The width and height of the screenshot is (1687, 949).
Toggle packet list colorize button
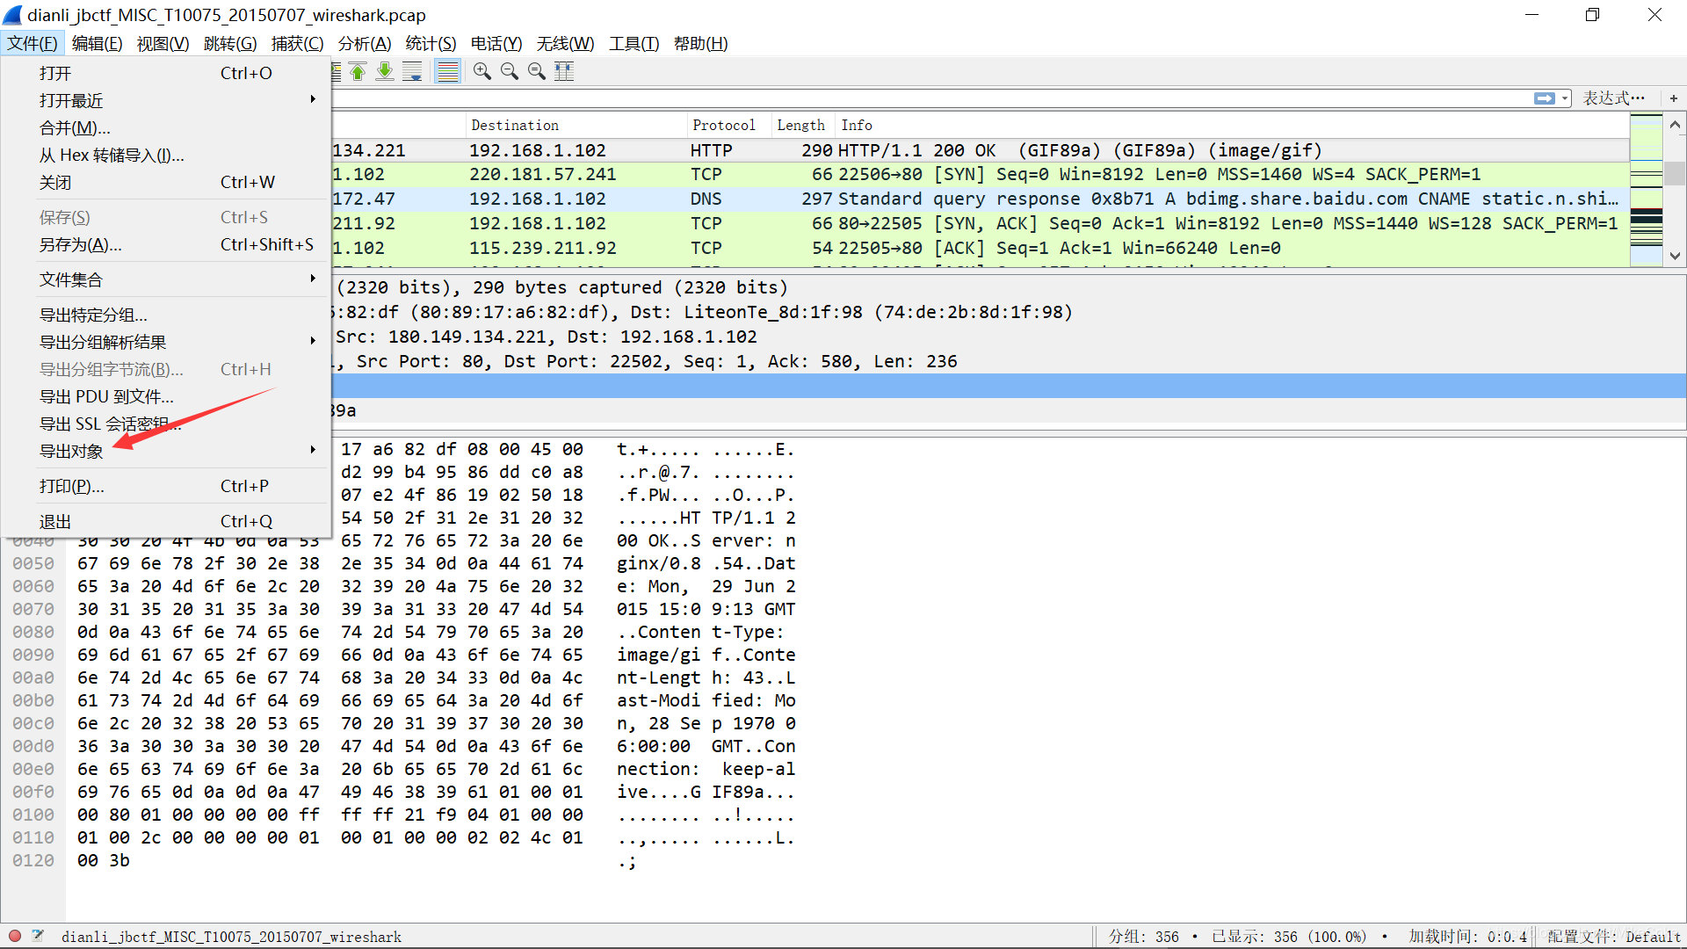coord(448,72)
